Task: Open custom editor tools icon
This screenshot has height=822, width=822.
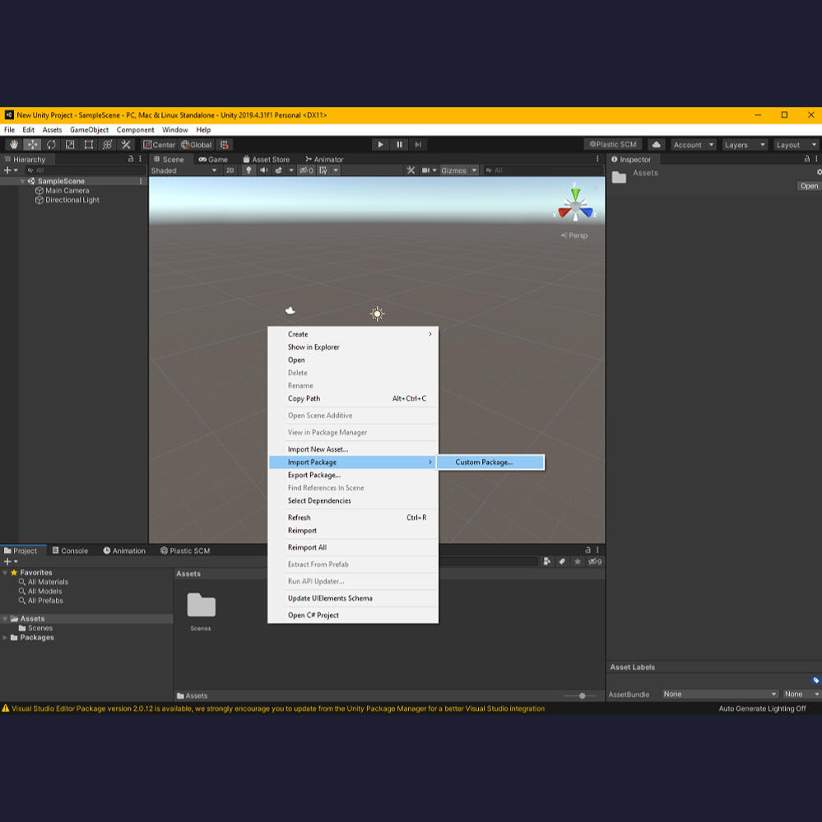Action: click(126, 145)
